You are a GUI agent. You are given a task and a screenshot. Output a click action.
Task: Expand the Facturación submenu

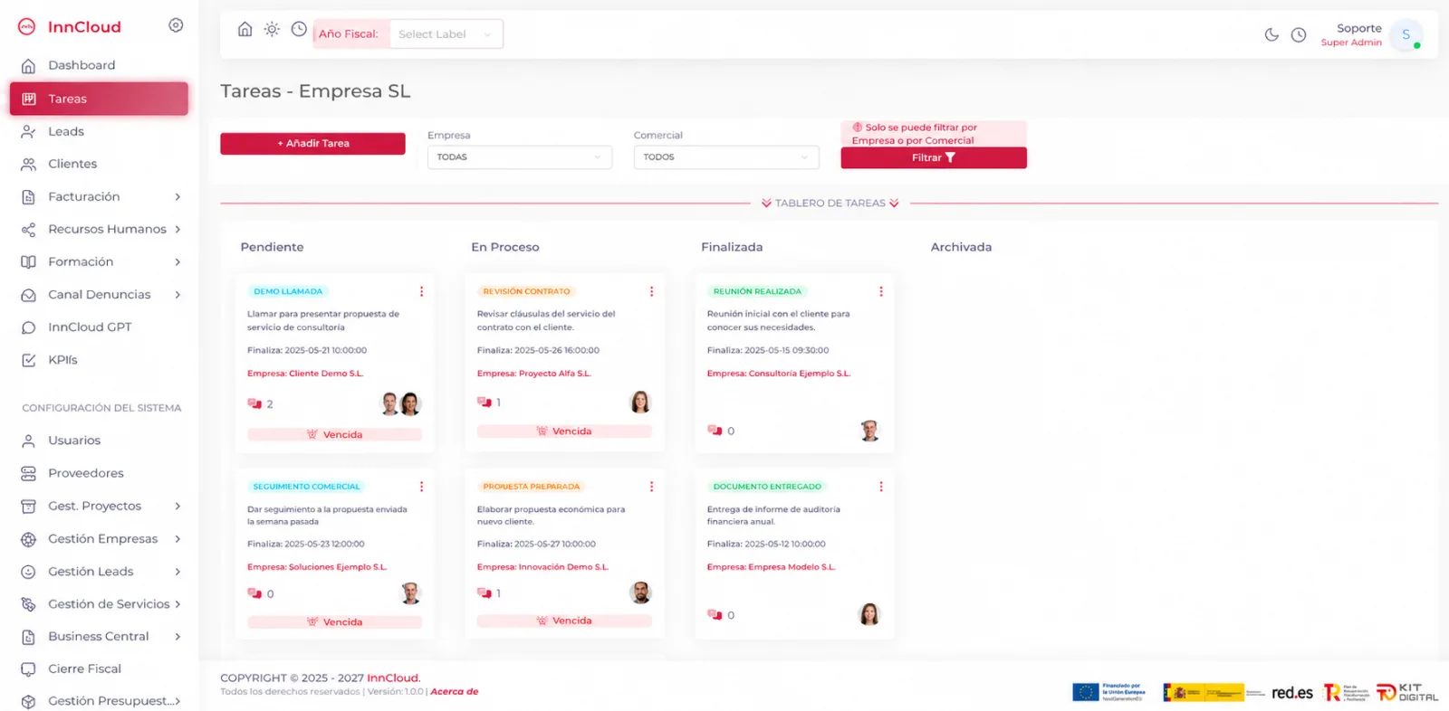coord(99,196)
